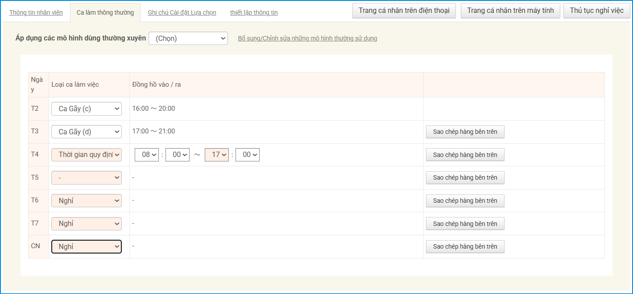Click Sao chép hàng bên trên for T6
Screen dimensions: 633x294
click(465, 201)
